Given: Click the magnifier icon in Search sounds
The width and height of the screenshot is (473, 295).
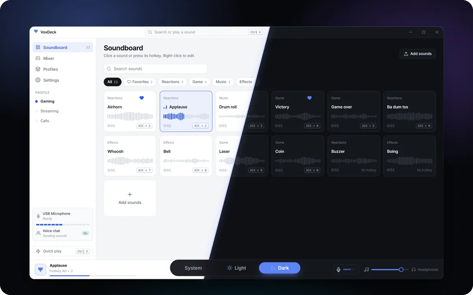Looking at the screenshot, I should (x=109, y=69).
